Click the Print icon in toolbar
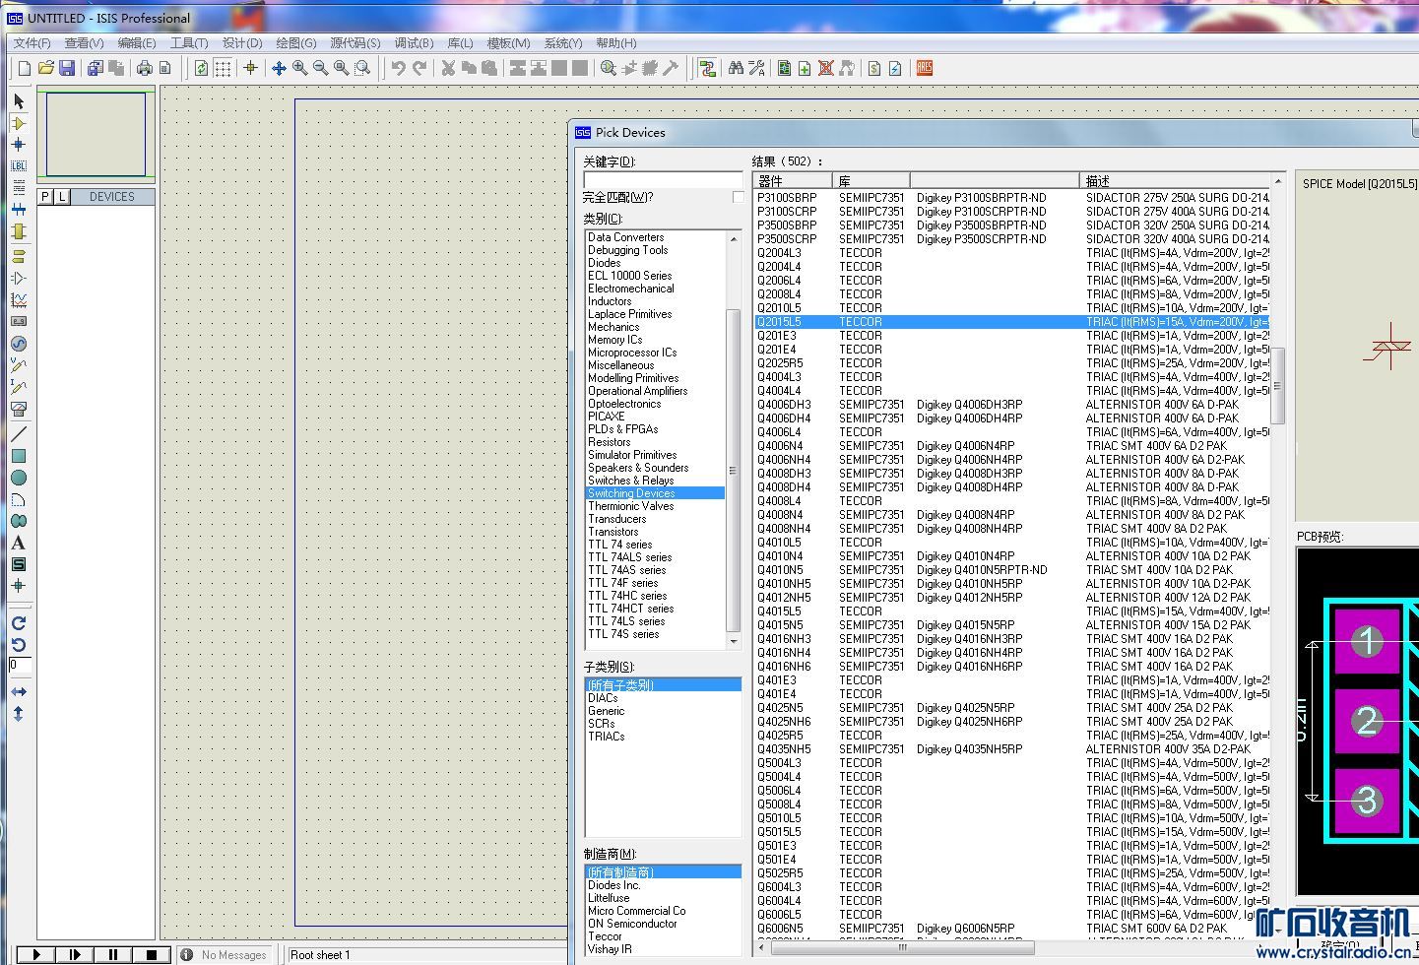This screenshot has width=1419, height=965. tap(145, 68)
